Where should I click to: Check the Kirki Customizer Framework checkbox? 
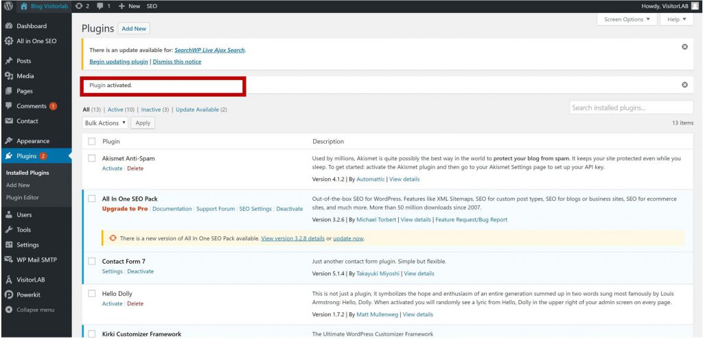[92, 334]
